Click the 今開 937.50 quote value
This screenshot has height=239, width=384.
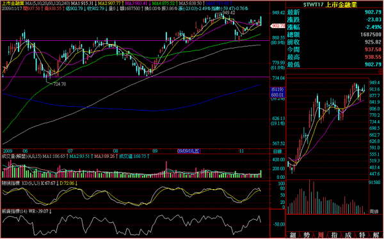(x=373, y=50)
